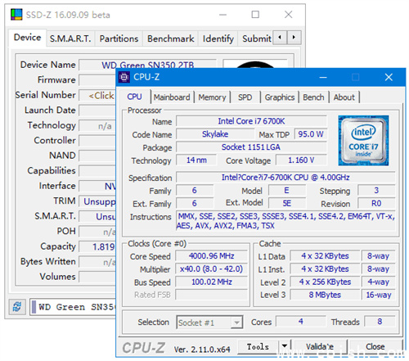409x361 pixels.
Task: Switch to S.M.A.R.T. tab in SSD-Z
Action: (70, 38)
